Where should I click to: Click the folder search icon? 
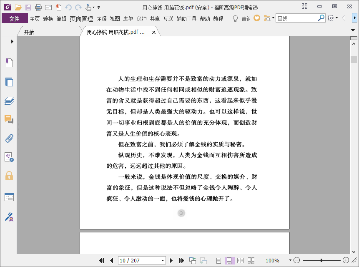[267, 18]
